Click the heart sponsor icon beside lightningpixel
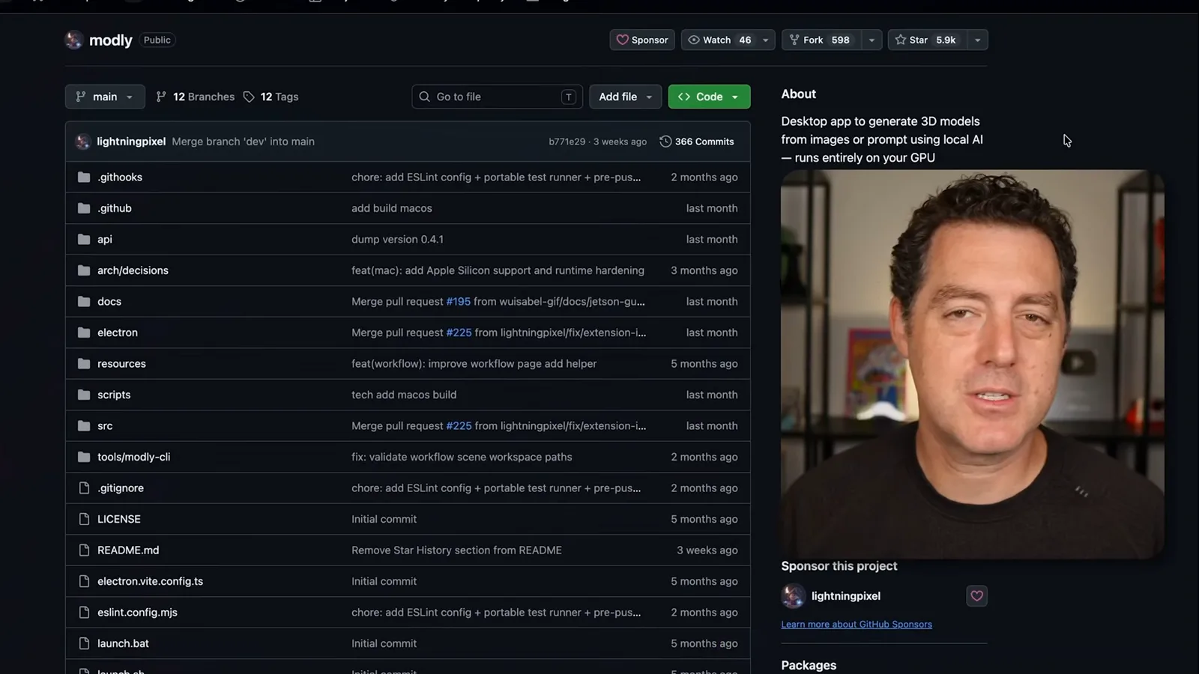The width and height of the screenshot is (1199, 674). click(976, 596)
